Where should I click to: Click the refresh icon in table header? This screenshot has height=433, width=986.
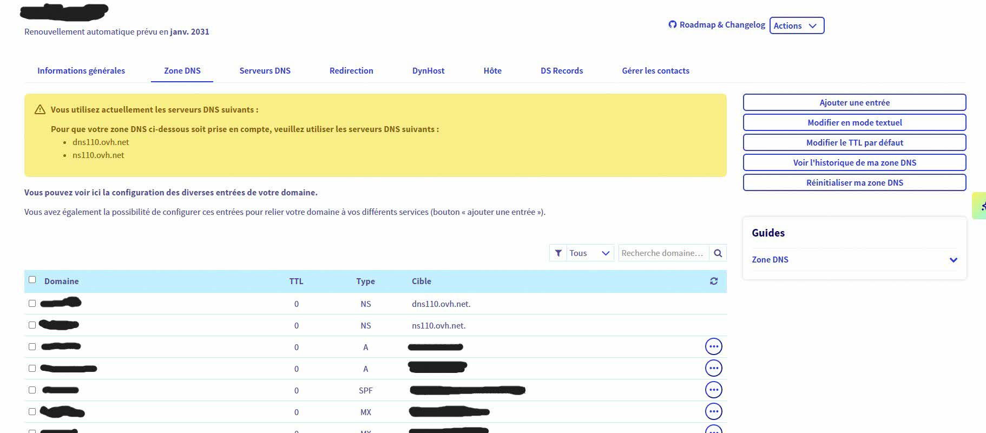[x=714, y=281]
